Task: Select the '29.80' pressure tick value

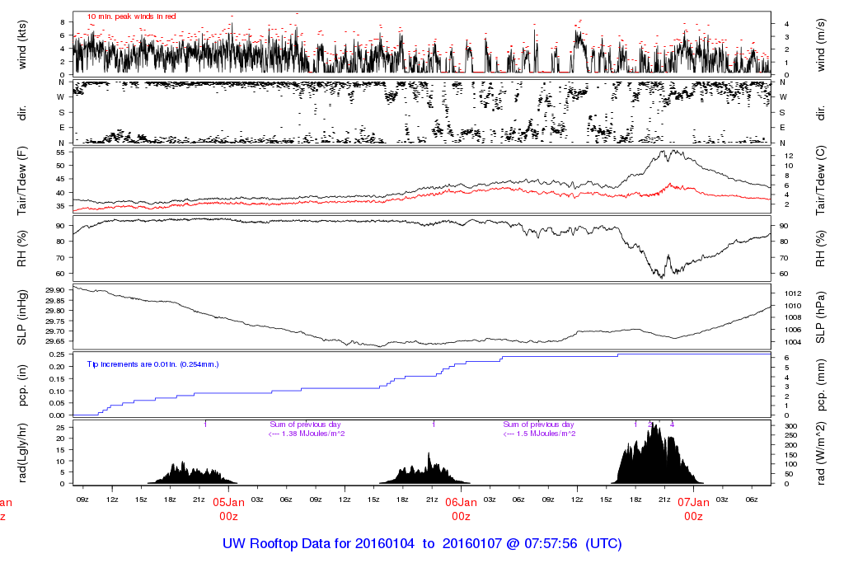Action: (x=55, y=311)
